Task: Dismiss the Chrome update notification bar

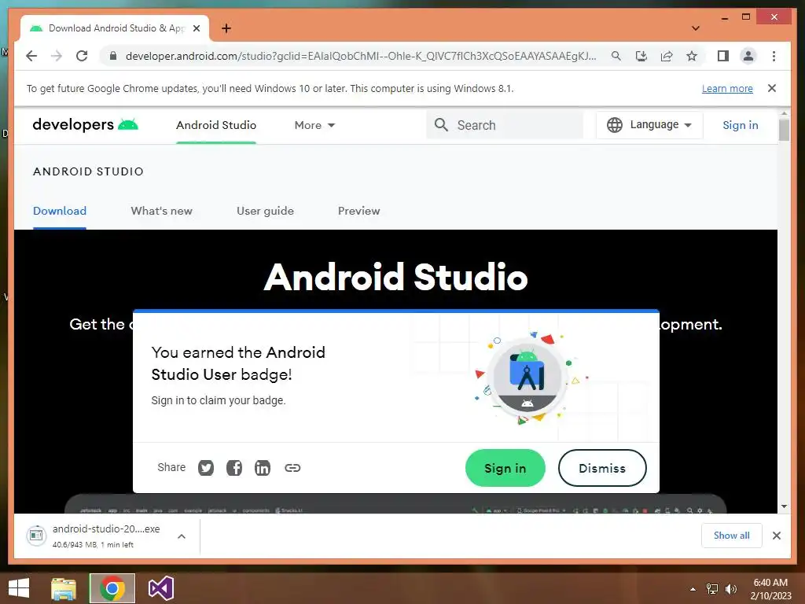Action: coord(772,88)
